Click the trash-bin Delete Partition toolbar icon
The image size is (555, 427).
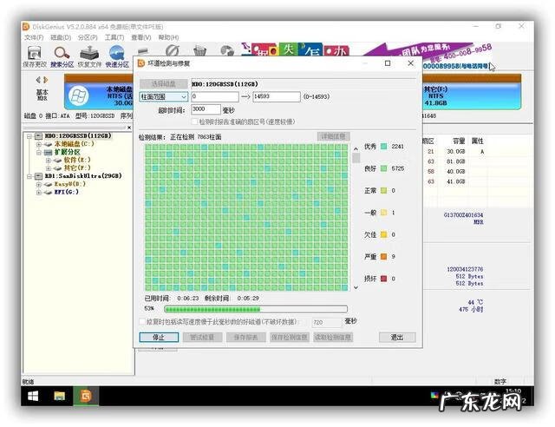coord(199,50)
